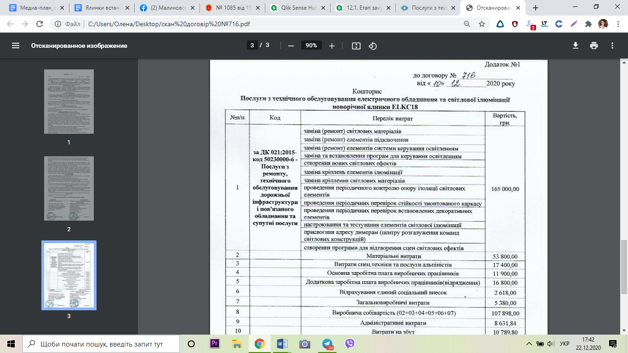
Task: Zoom out with the minus button
Action: [x=291, y=46]
